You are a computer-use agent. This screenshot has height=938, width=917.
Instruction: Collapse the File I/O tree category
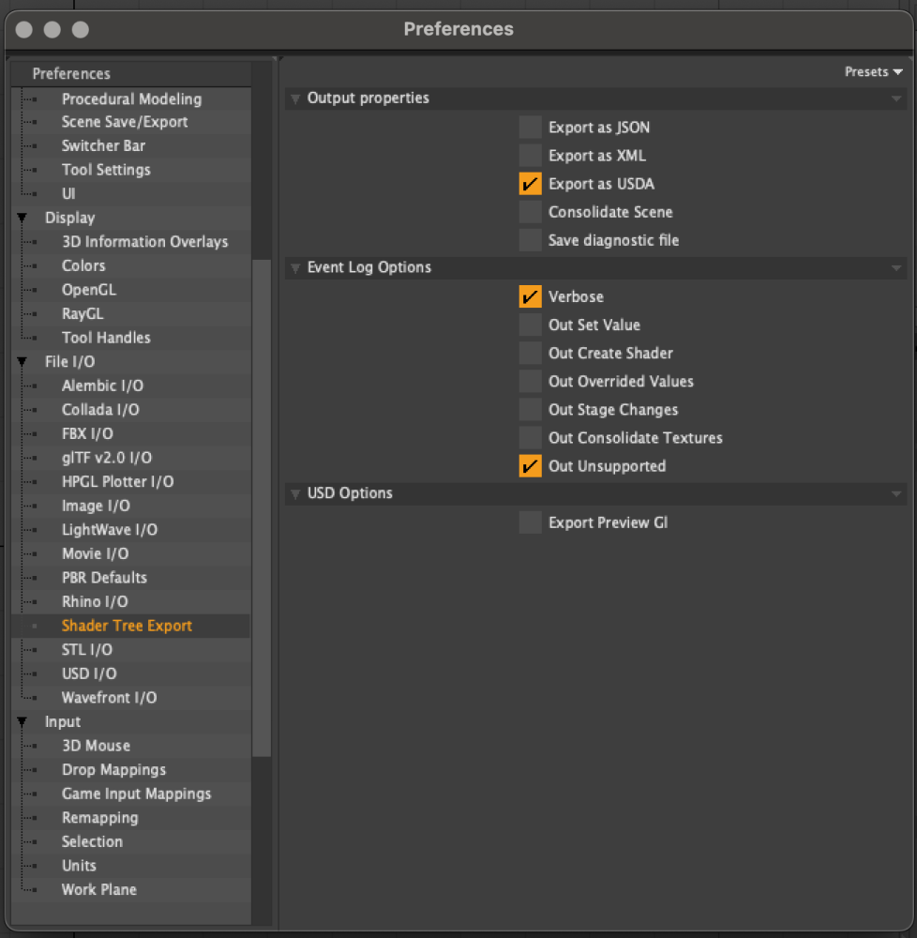click(x=22, y=361)
